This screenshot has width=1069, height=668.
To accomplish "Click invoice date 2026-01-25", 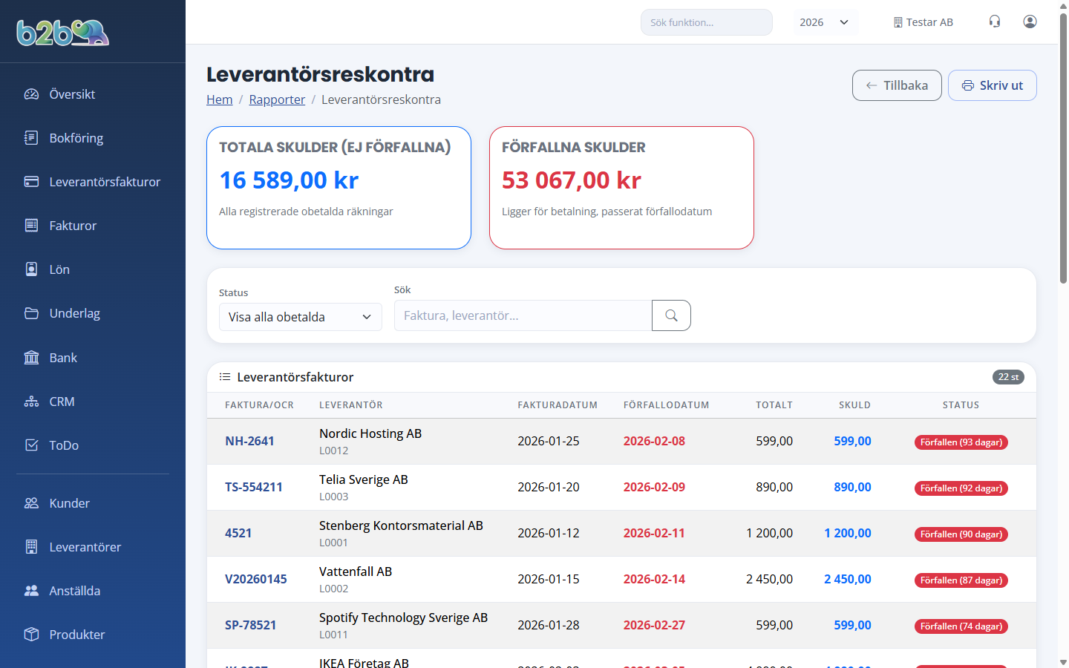I will tap(549, 441).
